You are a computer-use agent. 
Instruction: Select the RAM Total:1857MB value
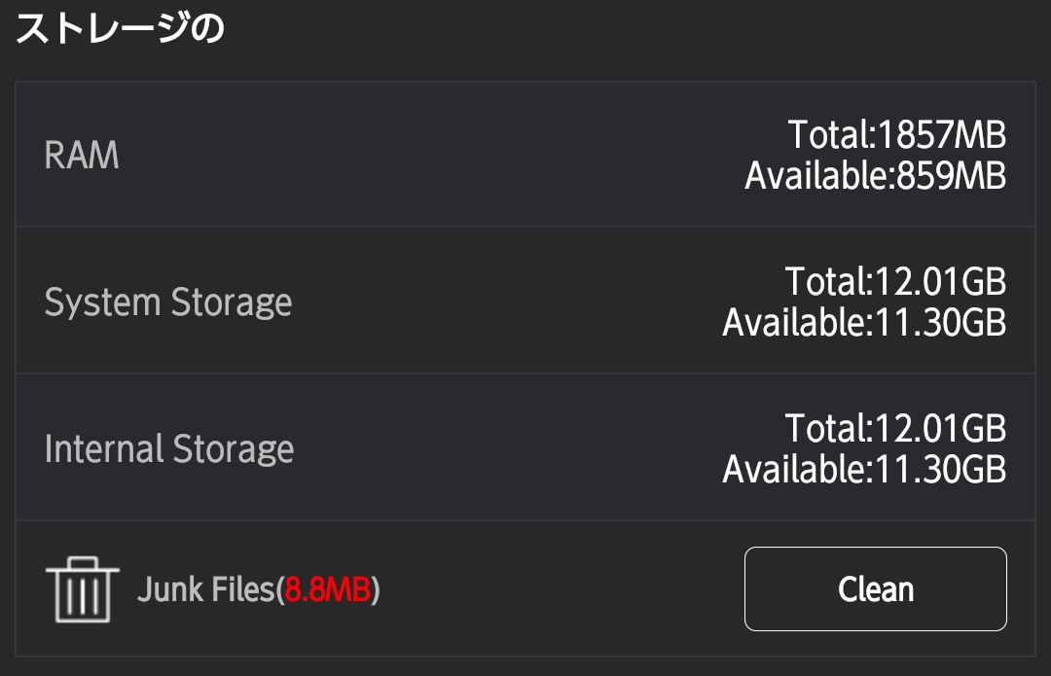896,134
